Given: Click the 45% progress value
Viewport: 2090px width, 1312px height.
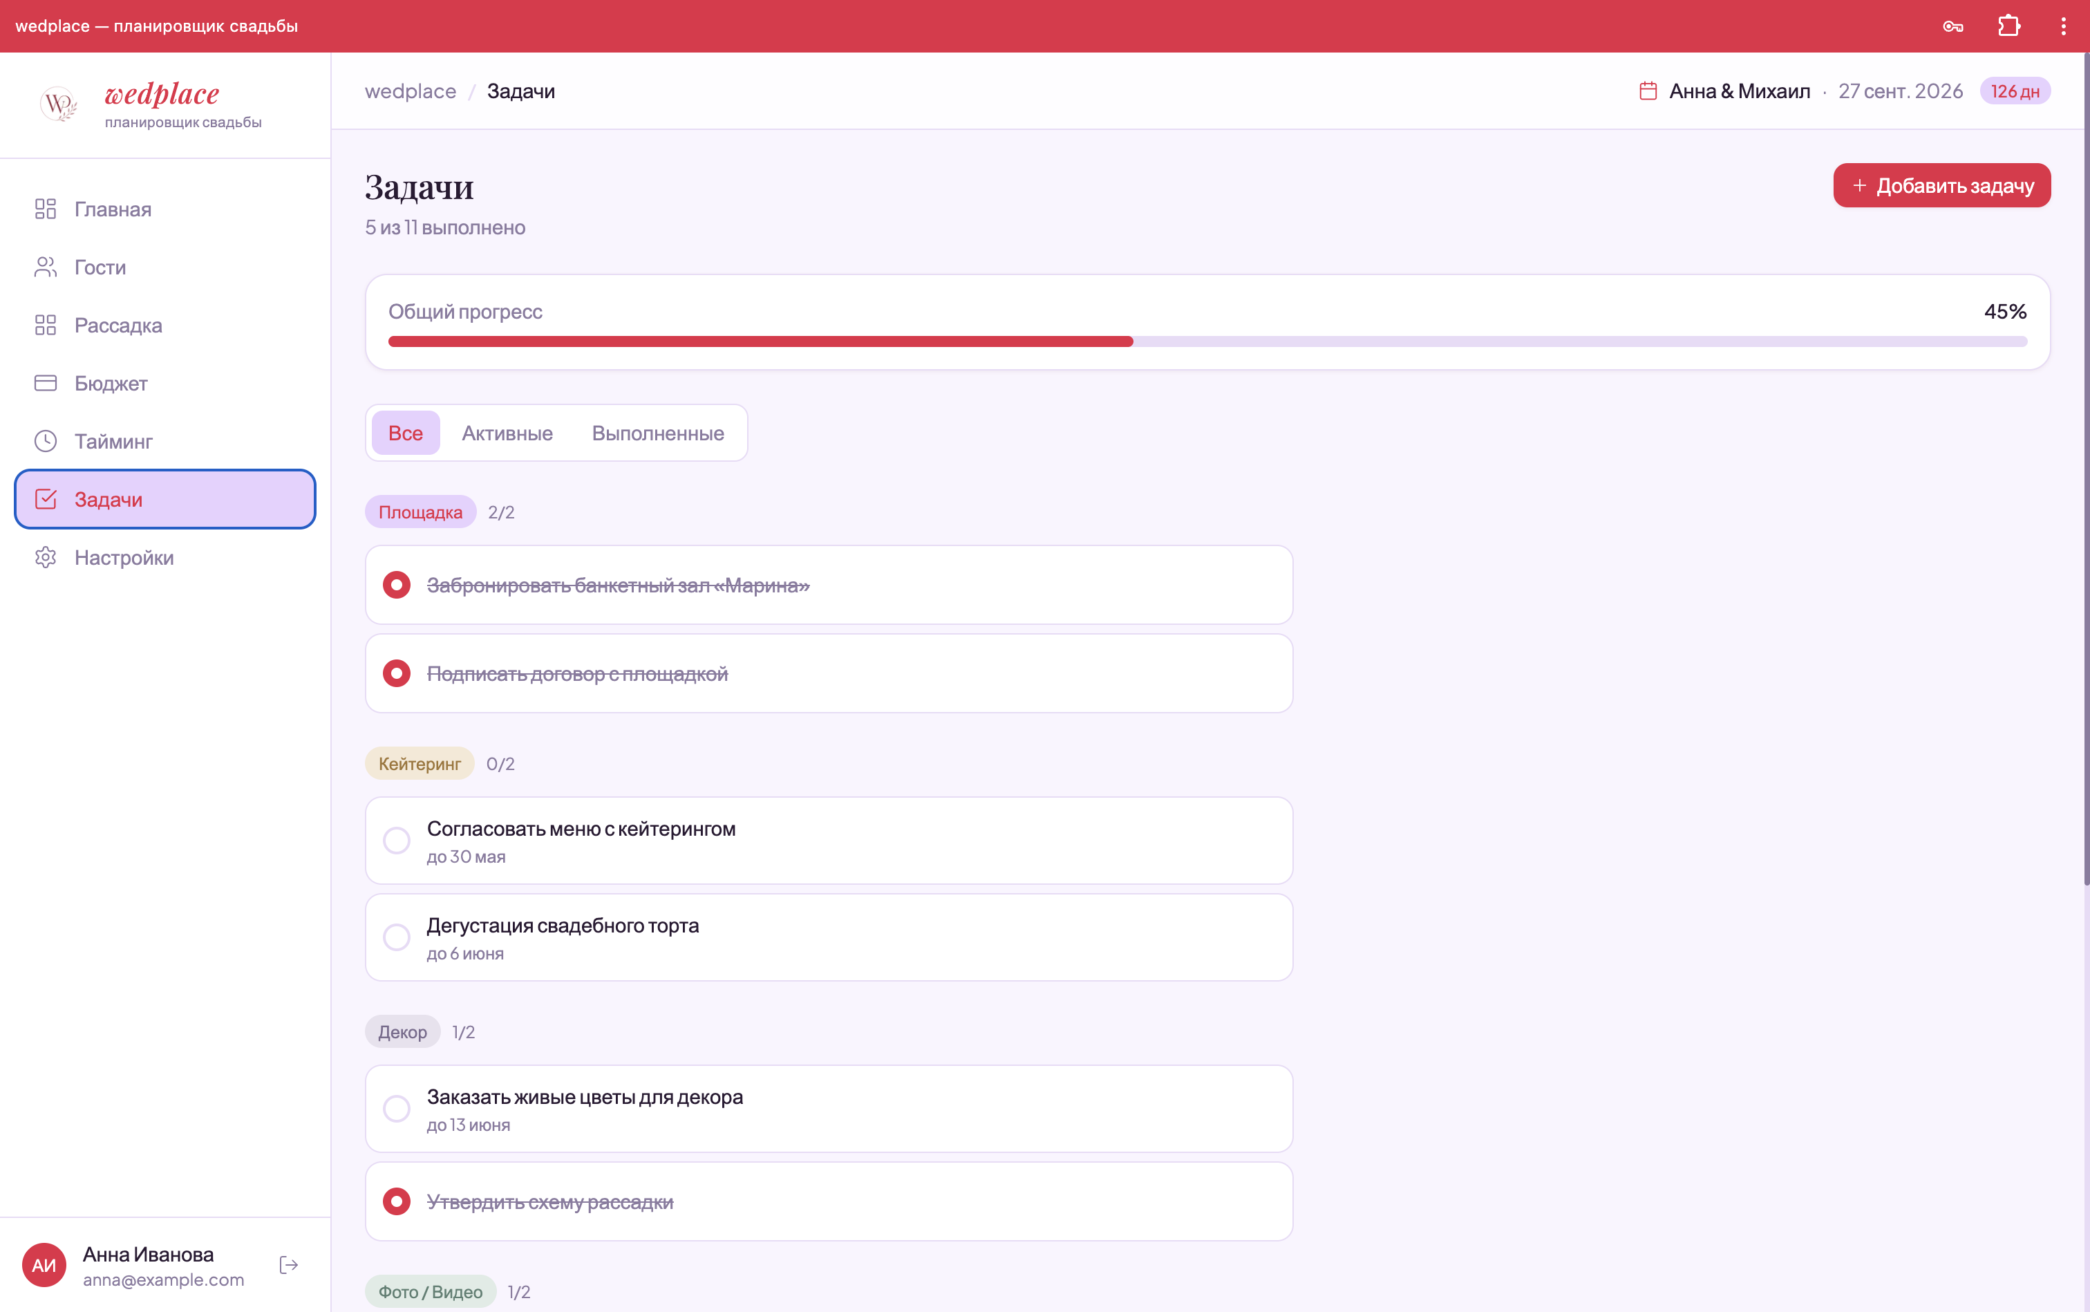Looking at the screenshot, I should tap(2005, 312).
